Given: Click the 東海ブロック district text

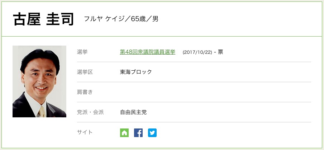Looking at the screenshot, I should click(136, 72).
